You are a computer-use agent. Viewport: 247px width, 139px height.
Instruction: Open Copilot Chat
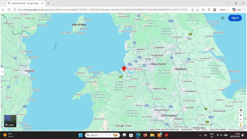pyautogui.click(x=237, y=10)
